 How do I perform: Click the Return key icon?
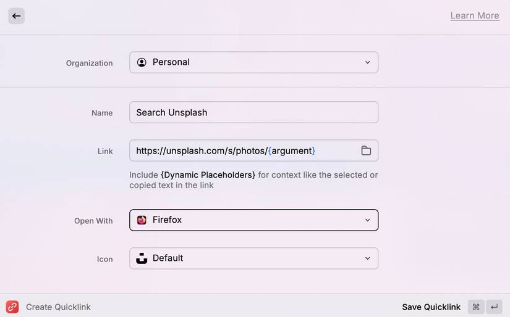[494, 307]
